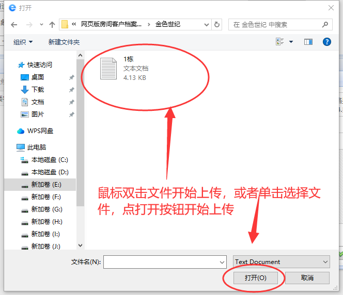
Task: Click the 金色世纪 breadcrumb in address bar
Action: click(168, 24)
